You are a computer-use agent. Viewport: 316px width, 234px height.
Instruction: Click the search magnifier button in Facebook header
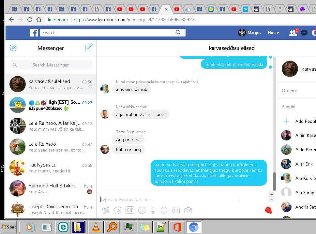coord(178,32)
